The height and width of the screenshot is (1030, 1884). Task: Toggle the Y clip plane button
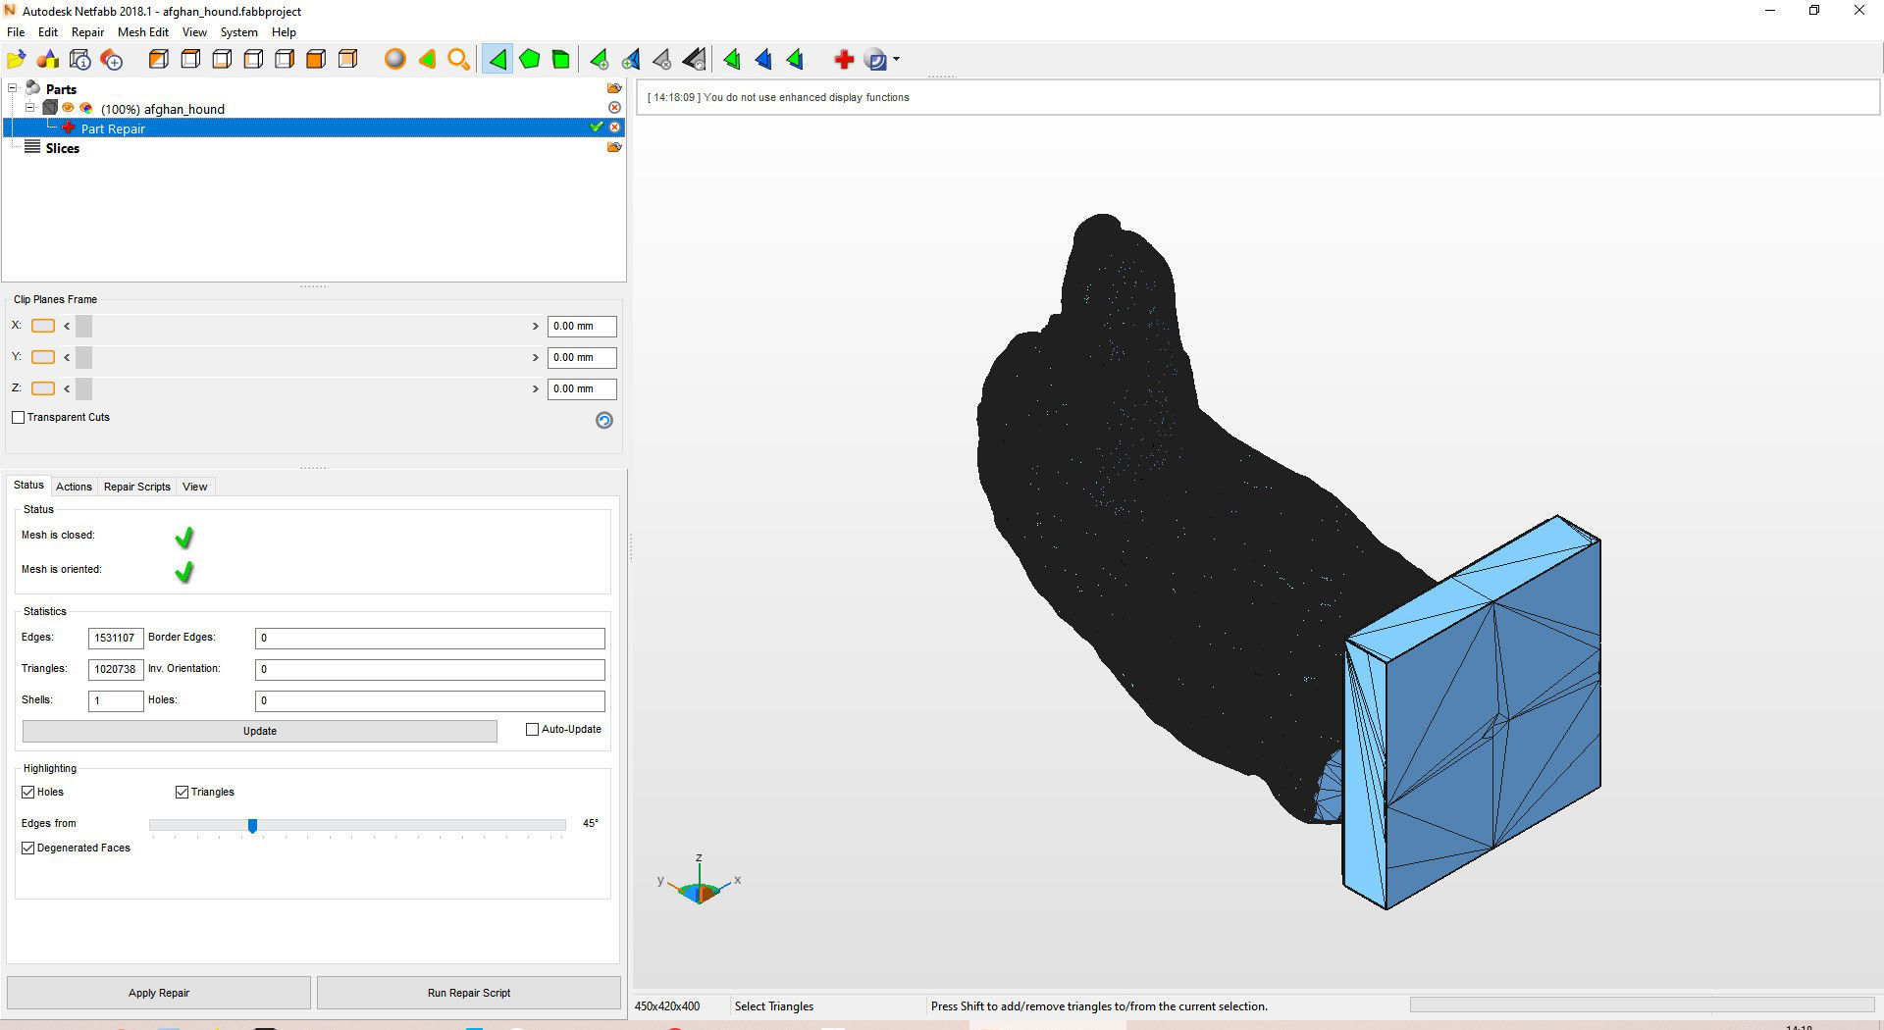click(x=43, y=357)
